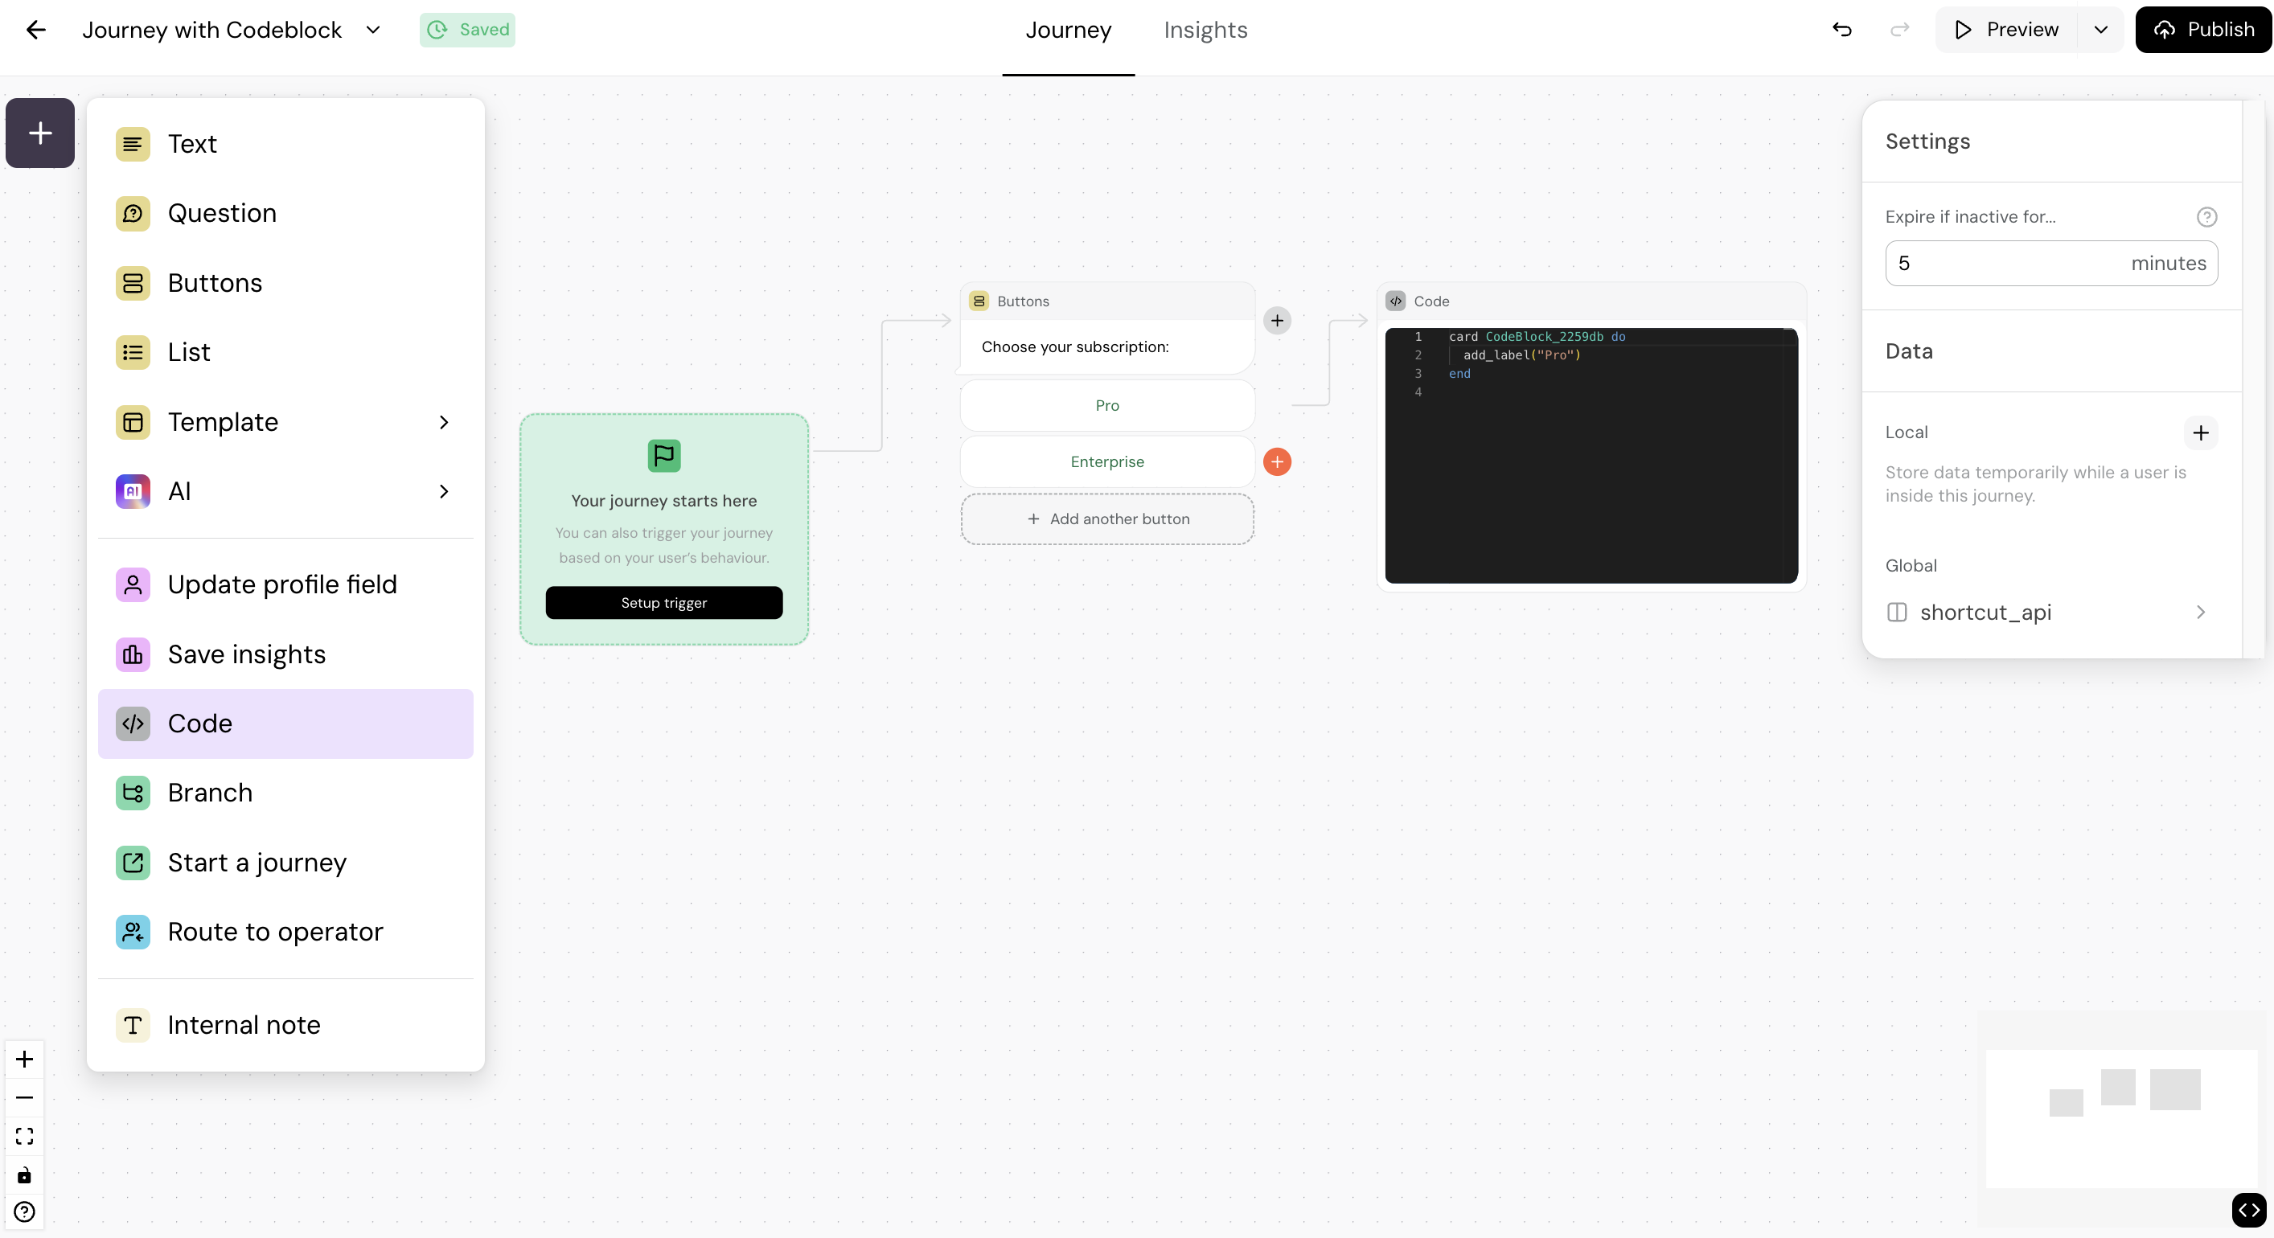Click the Template block icon

[x=133, y=423]
